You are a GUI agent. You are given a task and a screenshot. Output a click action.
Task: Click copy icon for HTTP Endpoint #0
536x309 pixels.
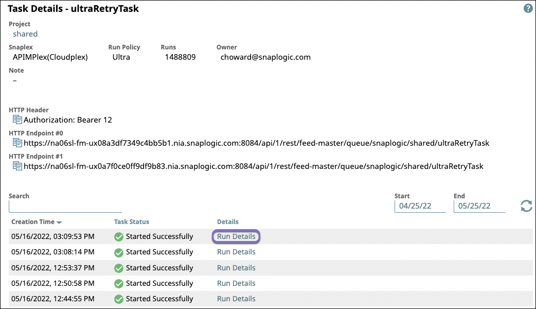[x=17, y=143]
